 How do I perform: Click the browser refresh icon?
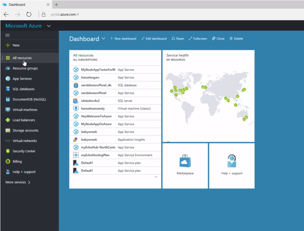[29, 14]
